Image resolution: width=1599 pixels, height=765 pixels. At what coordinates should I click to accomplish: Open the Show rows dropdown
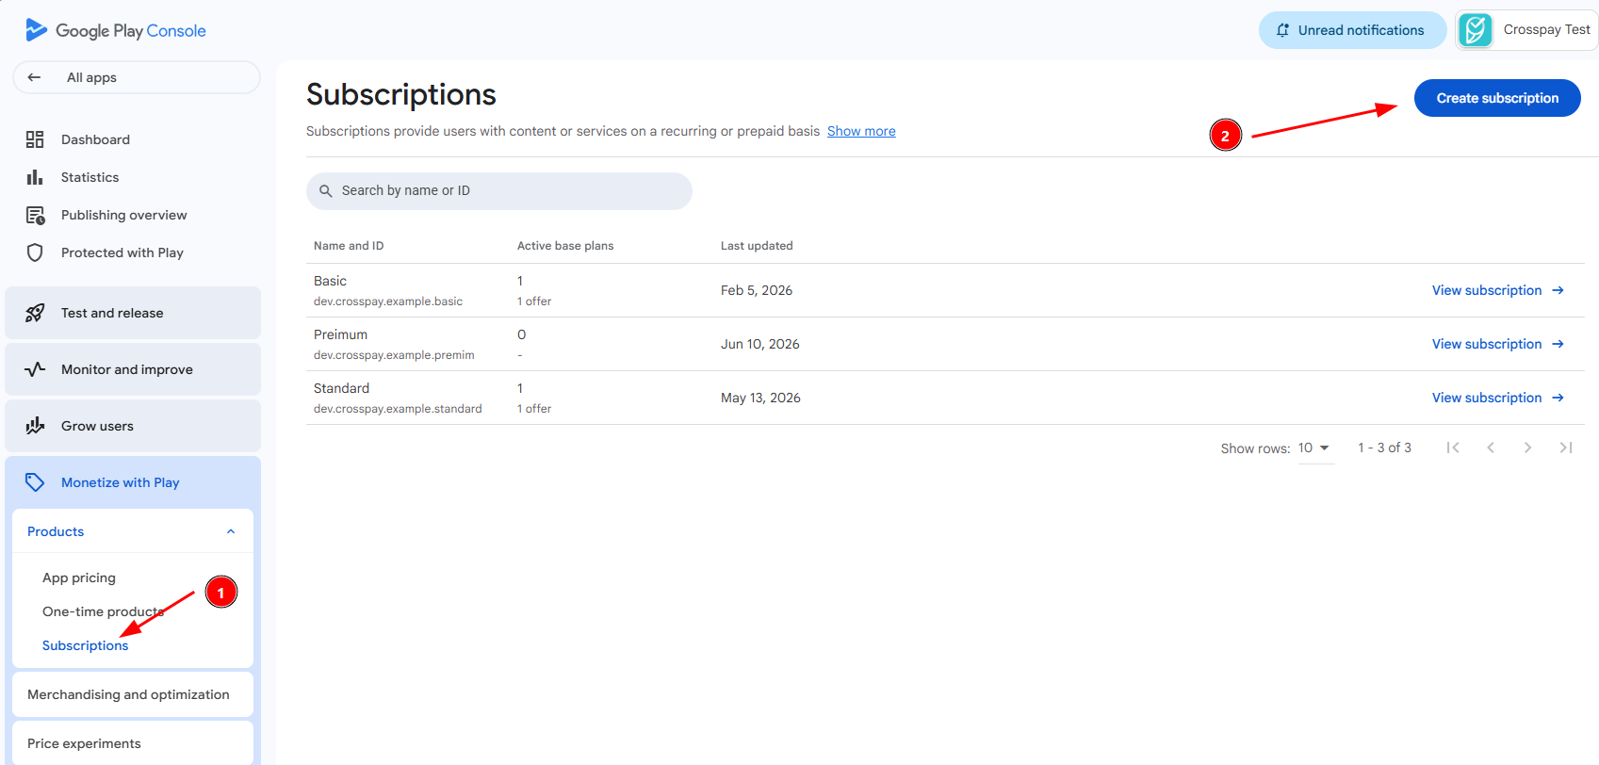[x=1314, y=448]
